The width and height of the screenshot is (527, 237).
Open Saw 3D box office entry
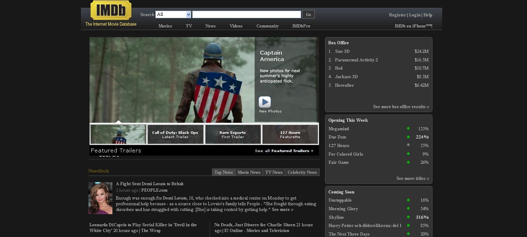tap(342, 51)
